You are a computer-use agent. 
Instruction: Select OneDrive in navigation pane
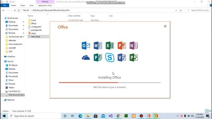point(11,57)
